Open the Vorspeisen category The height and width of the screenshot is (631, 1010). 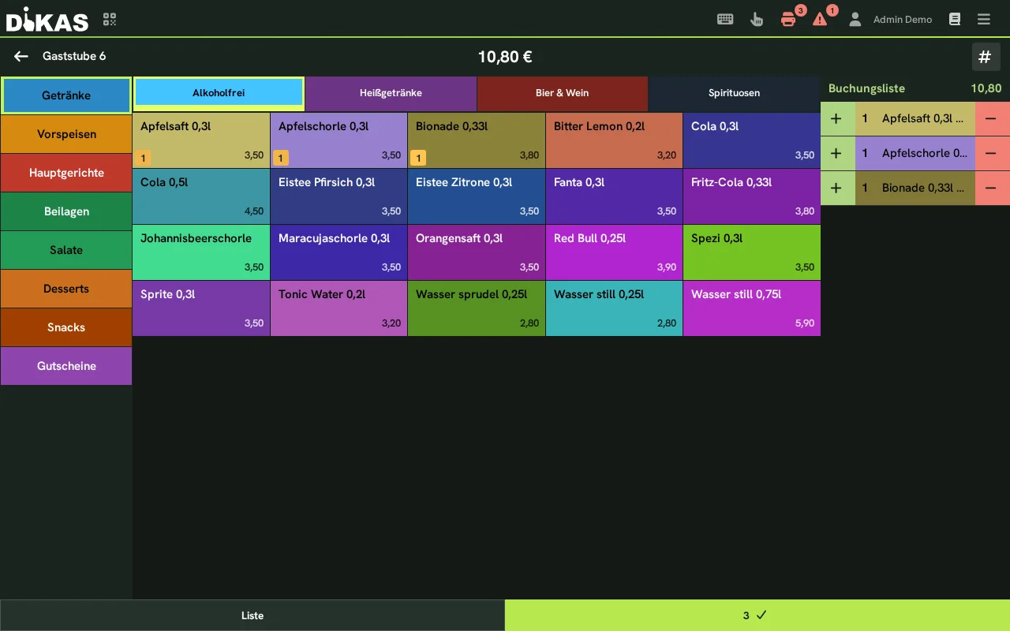[66, 134]
